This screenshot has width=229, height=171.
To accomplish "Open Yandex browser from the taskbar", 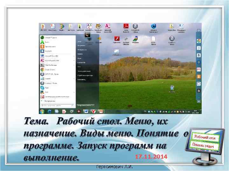I will 94,111.
